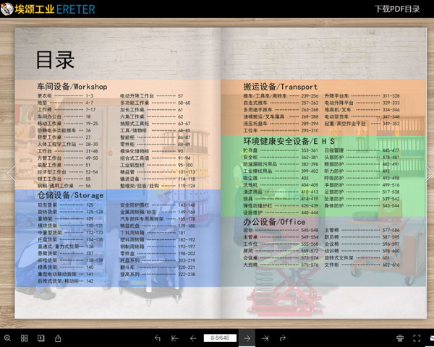This screenshot has height=347, width=434.
Task: Click the share icon in bottom toolbar
Action: point(58,338)
